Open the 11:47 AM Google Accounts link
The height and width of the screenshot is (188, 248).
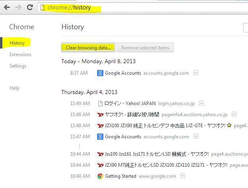tap(123, 137)
